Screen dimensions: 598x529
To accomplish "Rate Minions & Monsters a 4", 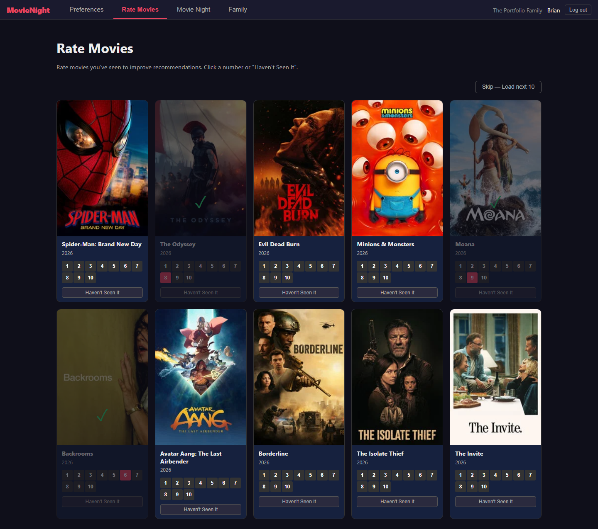I will click(397, 266).
